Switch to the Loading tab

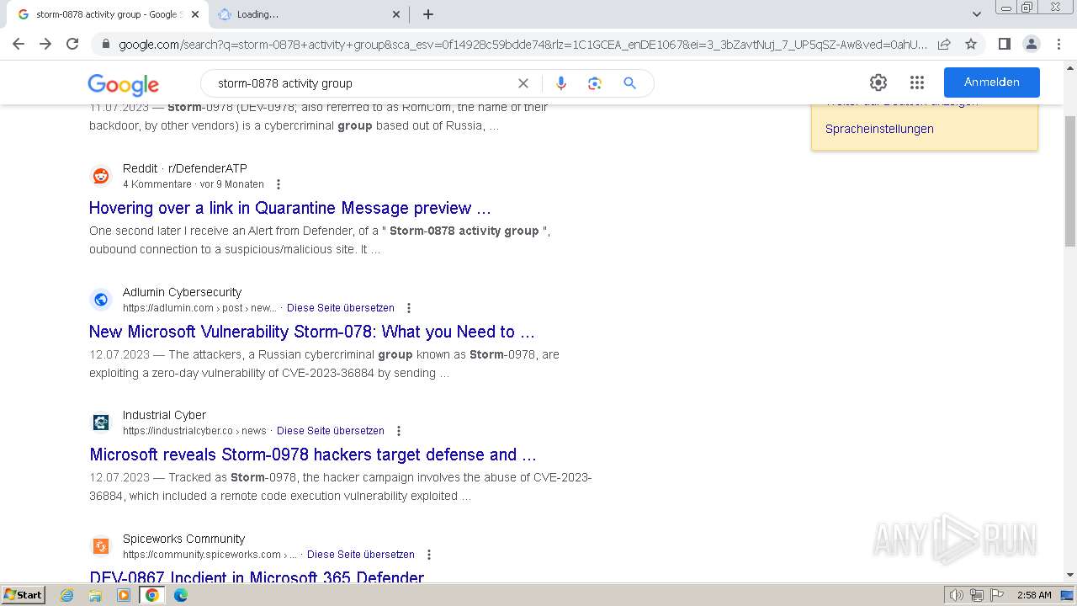coord(308,14)
